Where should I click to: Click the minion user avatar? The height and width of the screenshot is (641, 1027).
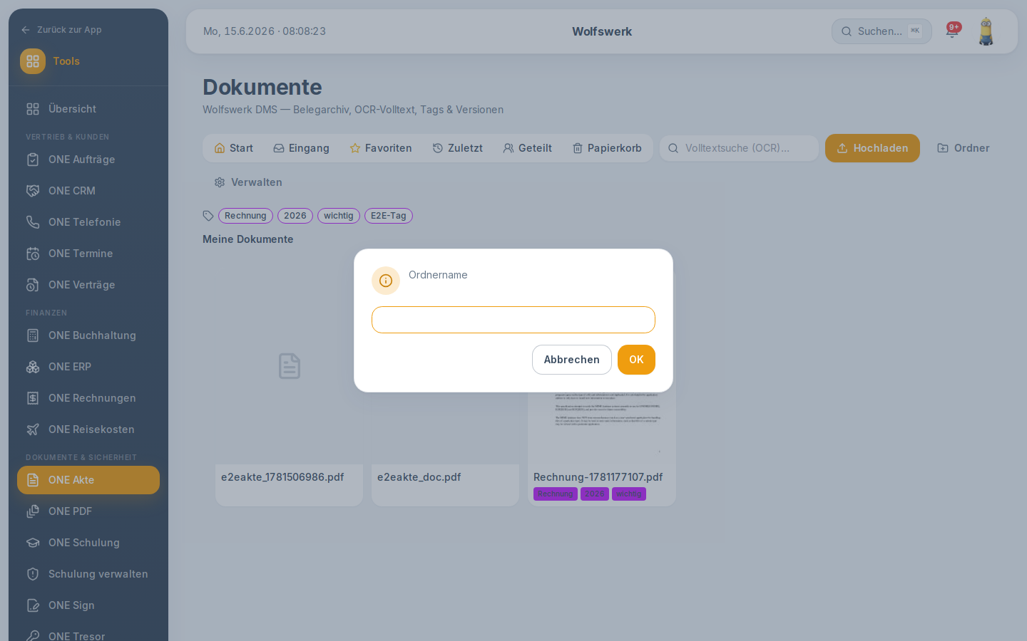coord(986,31)
